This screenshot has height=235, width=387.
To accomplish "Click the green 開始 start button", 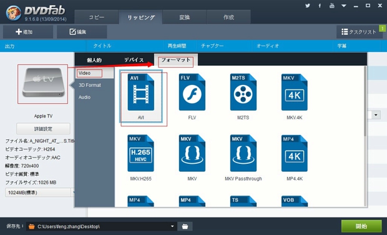I will click(x=361, y=226).
